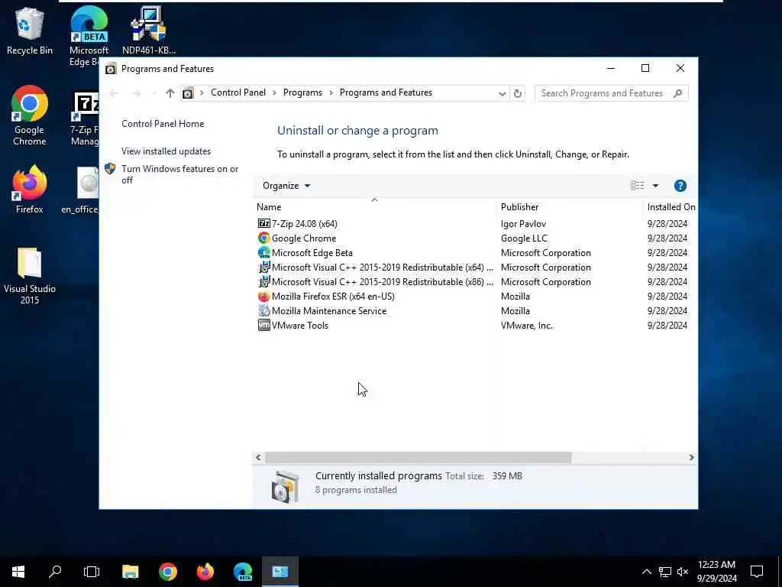Open File Explorer from the taskbar
The width and height of the screenshot is (782, 587).
[130, 572]
